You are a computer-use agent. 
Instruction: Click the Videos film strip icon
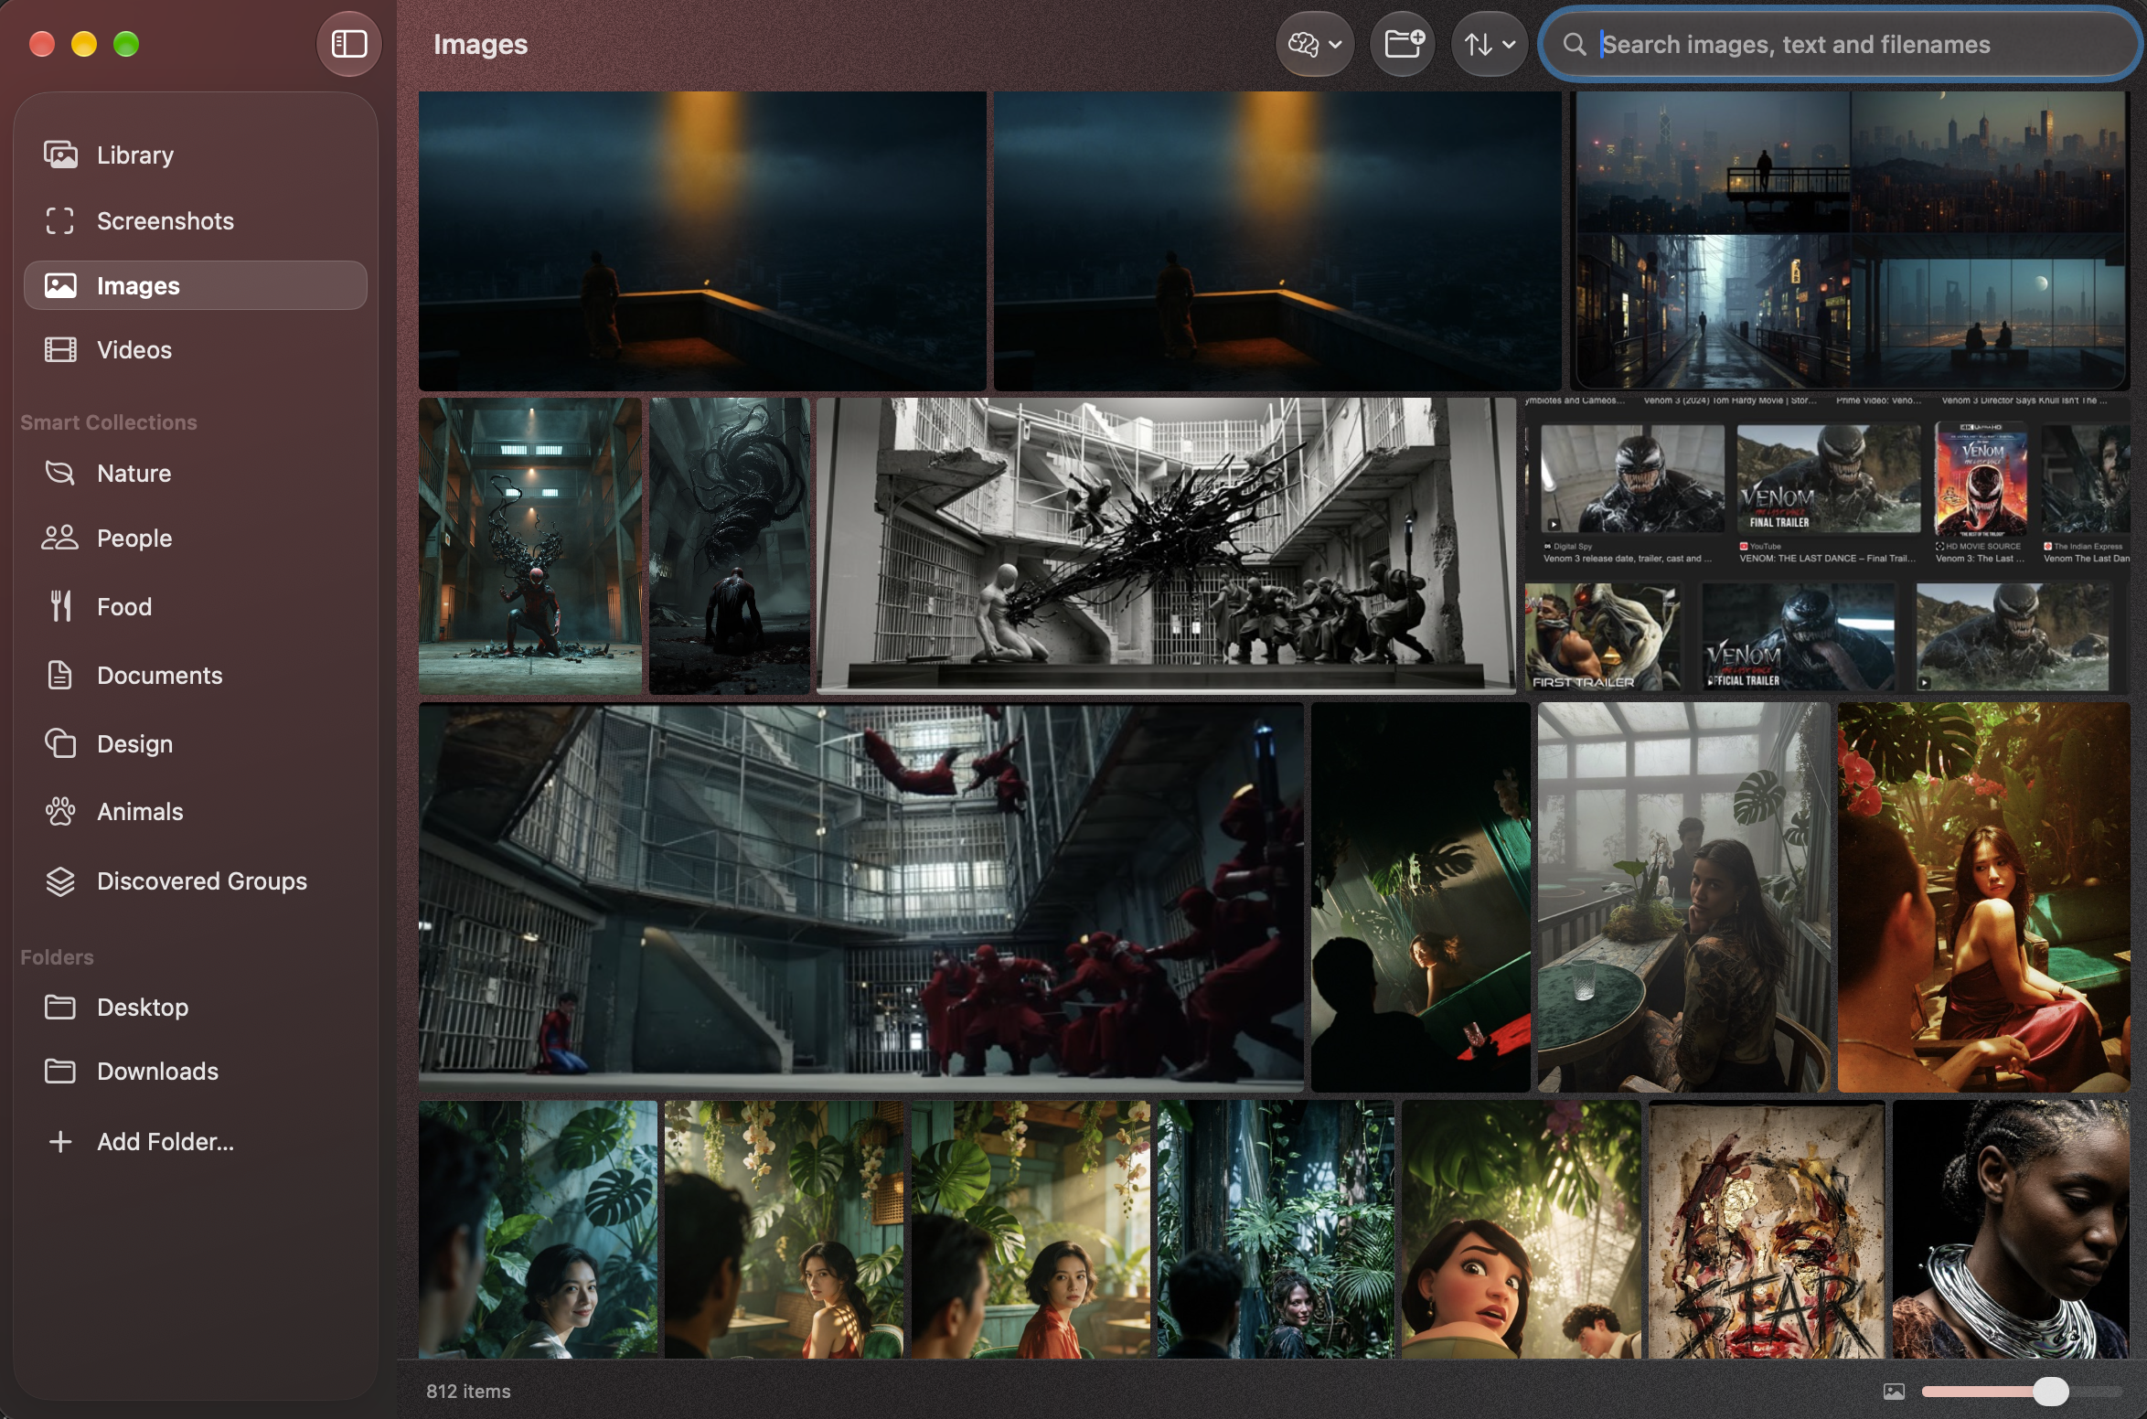coord(60,349)
